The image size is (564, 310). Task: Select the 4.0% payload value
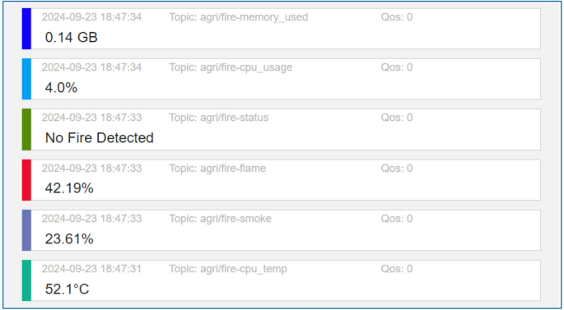pos(61,88)
